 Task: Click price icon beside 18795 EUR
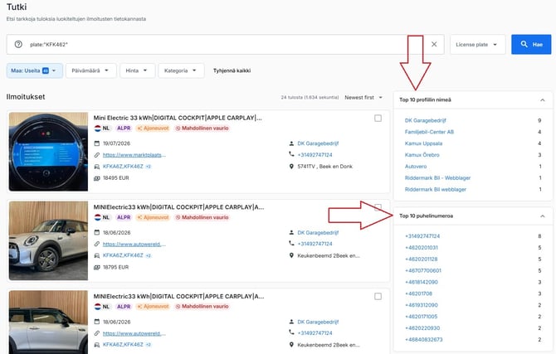click(x=97, y=267)
